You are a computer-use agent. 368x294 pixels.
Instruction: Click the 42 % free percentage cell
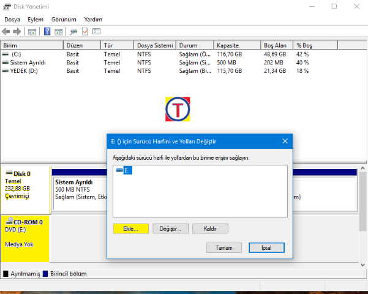click(302, 55)
